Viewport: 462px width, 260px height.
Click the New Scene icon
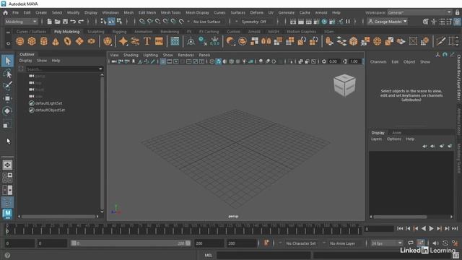point(49,22)
